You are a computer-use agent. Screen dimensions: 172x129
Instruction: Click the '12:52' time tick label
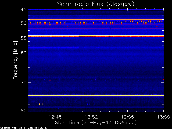(91, 117)
